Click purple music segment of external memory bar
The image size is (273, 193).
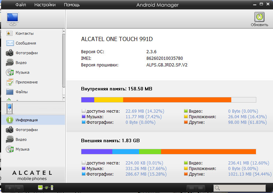point(97,152)
